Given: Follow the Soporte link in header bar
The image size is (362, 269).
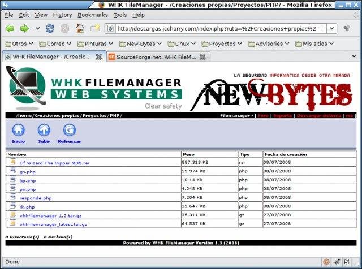Looking at the screenshot, I should (283, 116).
